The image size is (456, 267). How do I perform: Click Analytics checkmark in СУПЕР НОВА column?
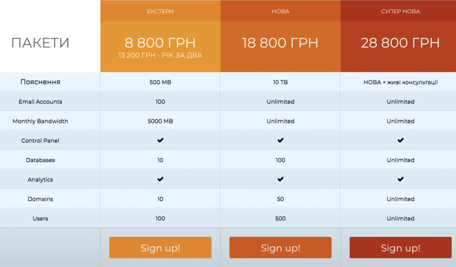coord(400,179)
